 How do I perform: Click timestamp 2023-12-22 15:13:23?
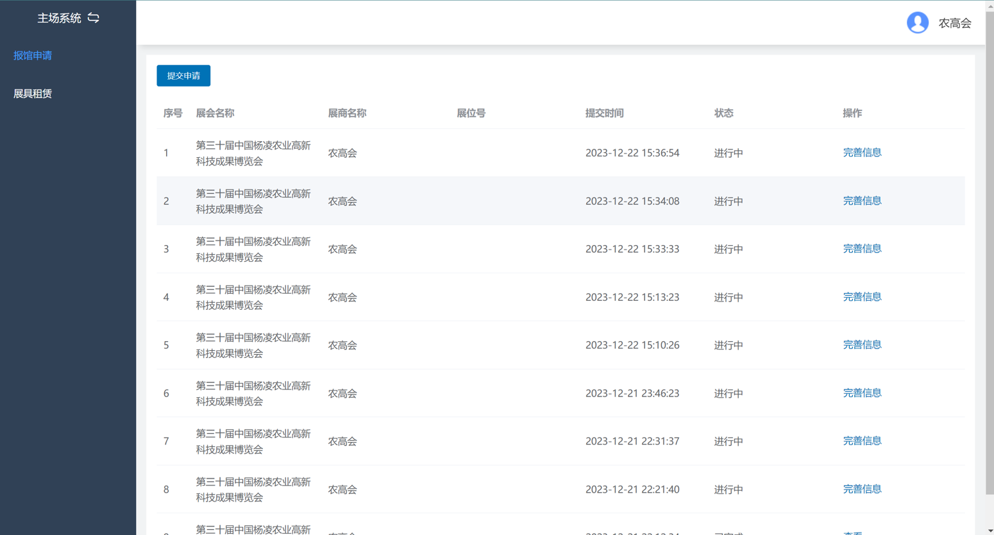tap(632, 298)
